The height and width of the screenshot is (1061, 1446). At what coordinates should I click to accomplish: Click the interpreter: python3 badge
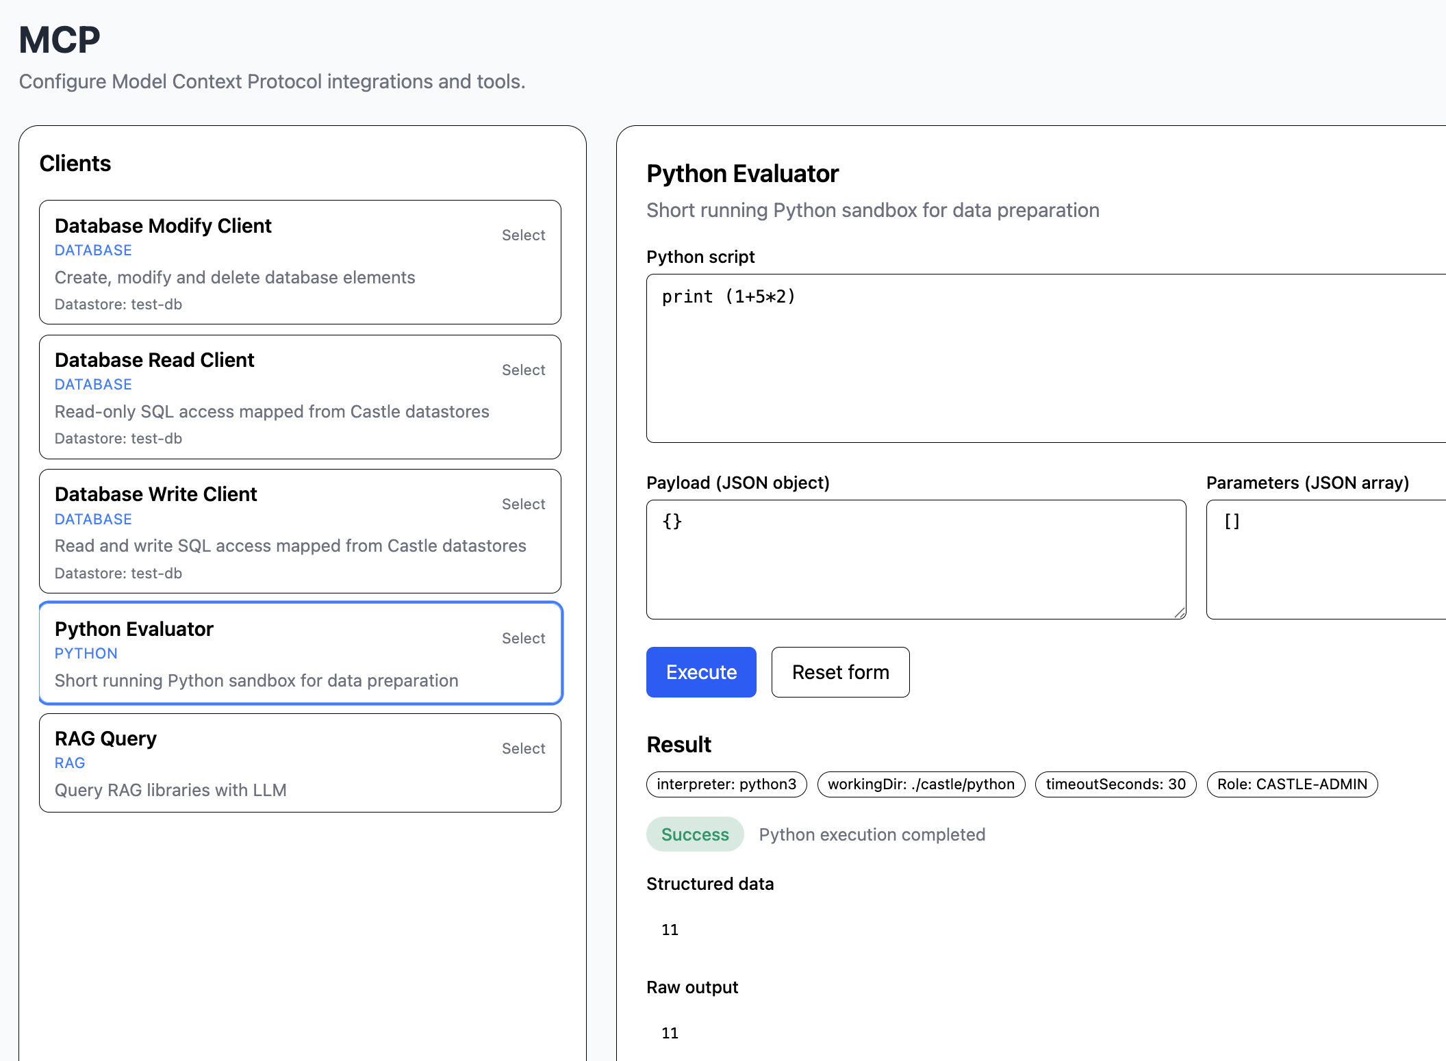(726, 784)
